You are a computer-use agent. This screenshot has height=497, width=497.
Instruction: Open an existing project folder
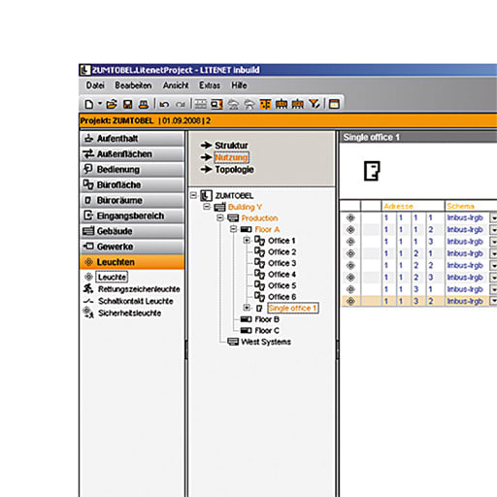[112, 104]
